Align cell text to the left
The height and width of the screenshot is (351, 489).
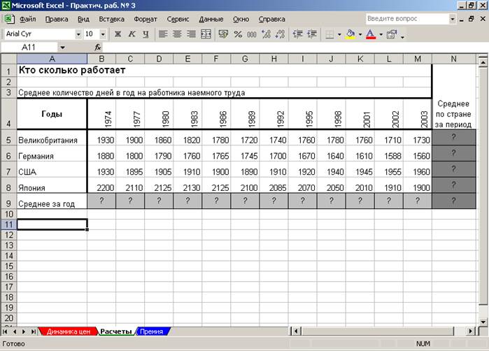163,34
